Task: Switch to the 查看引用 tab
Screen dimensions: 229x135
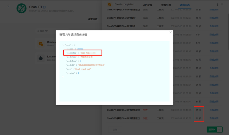Action: [x=166, y=5]
